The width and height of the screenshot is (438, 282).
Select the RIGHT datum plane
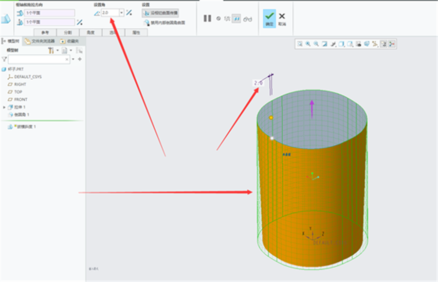pyautogui.click(x=17, y=84)
